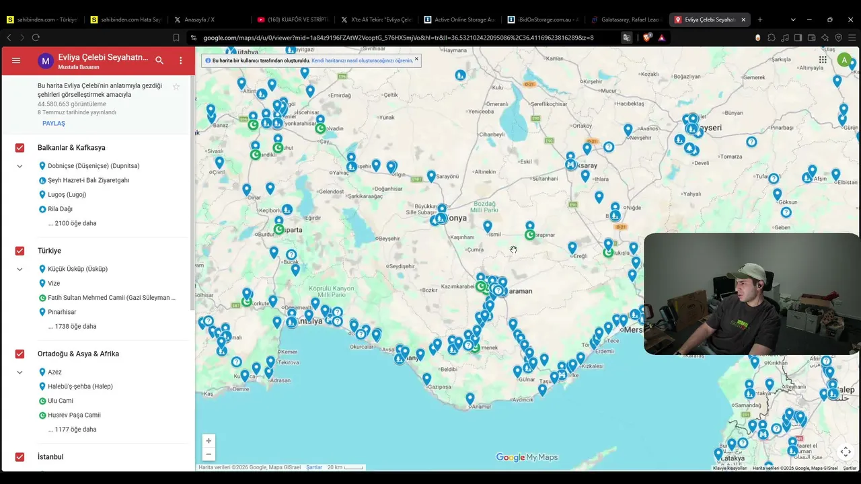861x484 pixels.
Task: Click the map marker next to Konya
Action: click(x=441, y=218)
